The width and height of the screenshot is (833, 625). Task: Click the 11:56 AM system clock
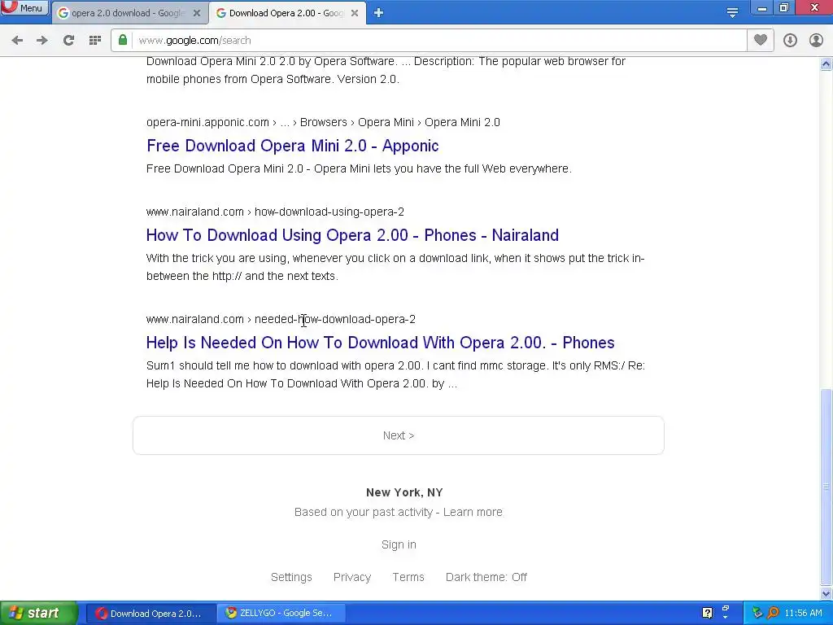(803, 614)
